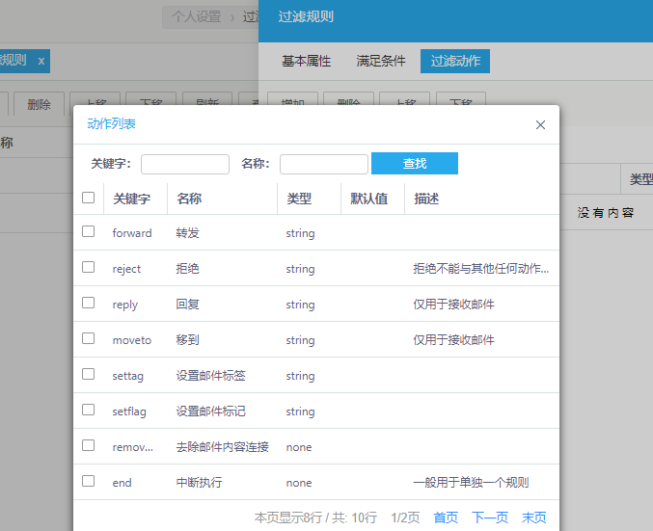Tick the end 中断执行 row checkbox
The height and width of the screenshot is (531, 653).
tap(89, 481)
